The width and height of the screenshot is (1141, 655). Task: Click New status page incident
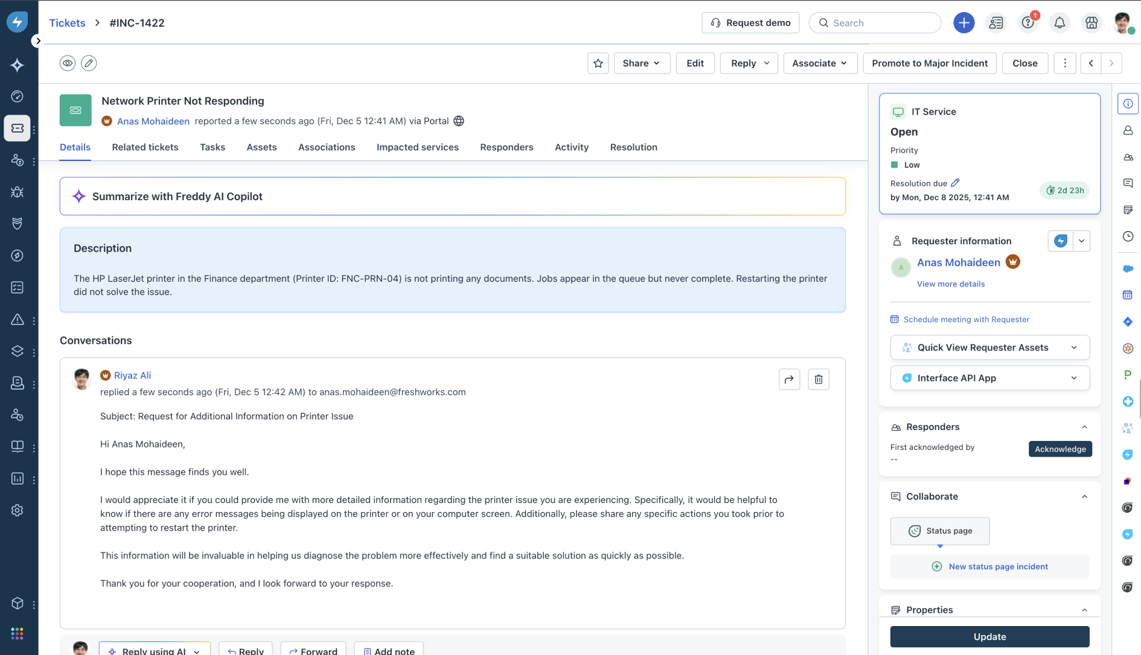click(989, 566)
